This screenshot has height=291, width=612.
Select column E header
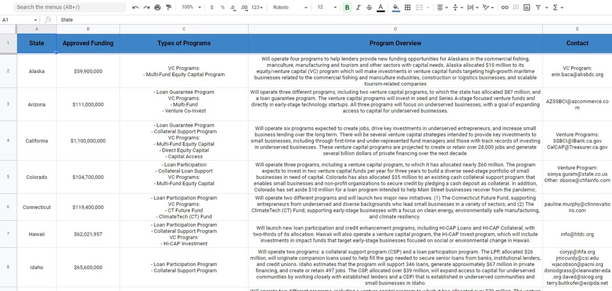pos(577,29)
